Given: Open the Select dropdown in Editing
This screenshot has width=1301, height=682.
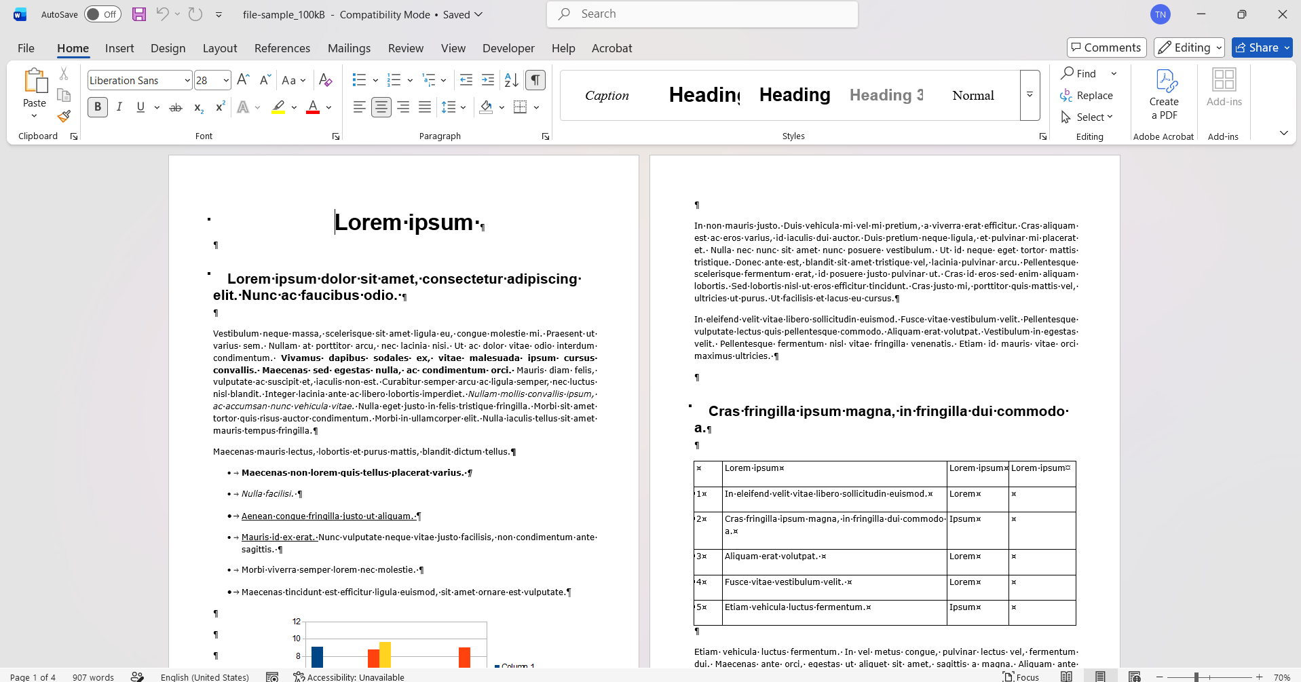Looking at the screenshot, I should 1087,117.
